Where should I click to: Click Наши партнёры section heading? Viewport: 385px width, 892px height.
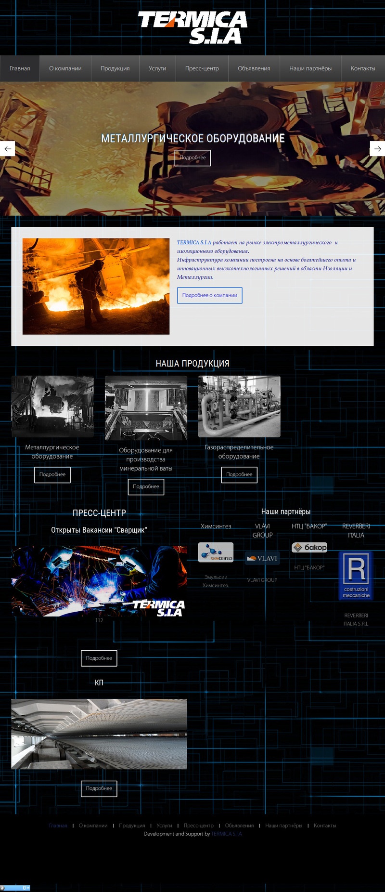pyautogui.click(x=286, y=512)
